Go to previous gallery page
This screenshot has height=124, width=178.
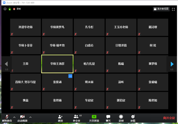[x=6, y=64]
